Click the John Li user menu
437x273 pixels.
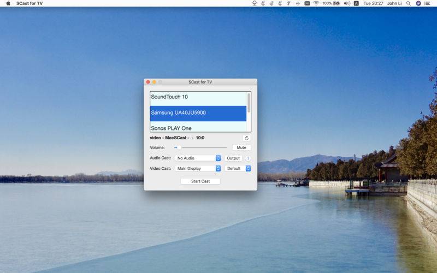click(x=394, y=3)
